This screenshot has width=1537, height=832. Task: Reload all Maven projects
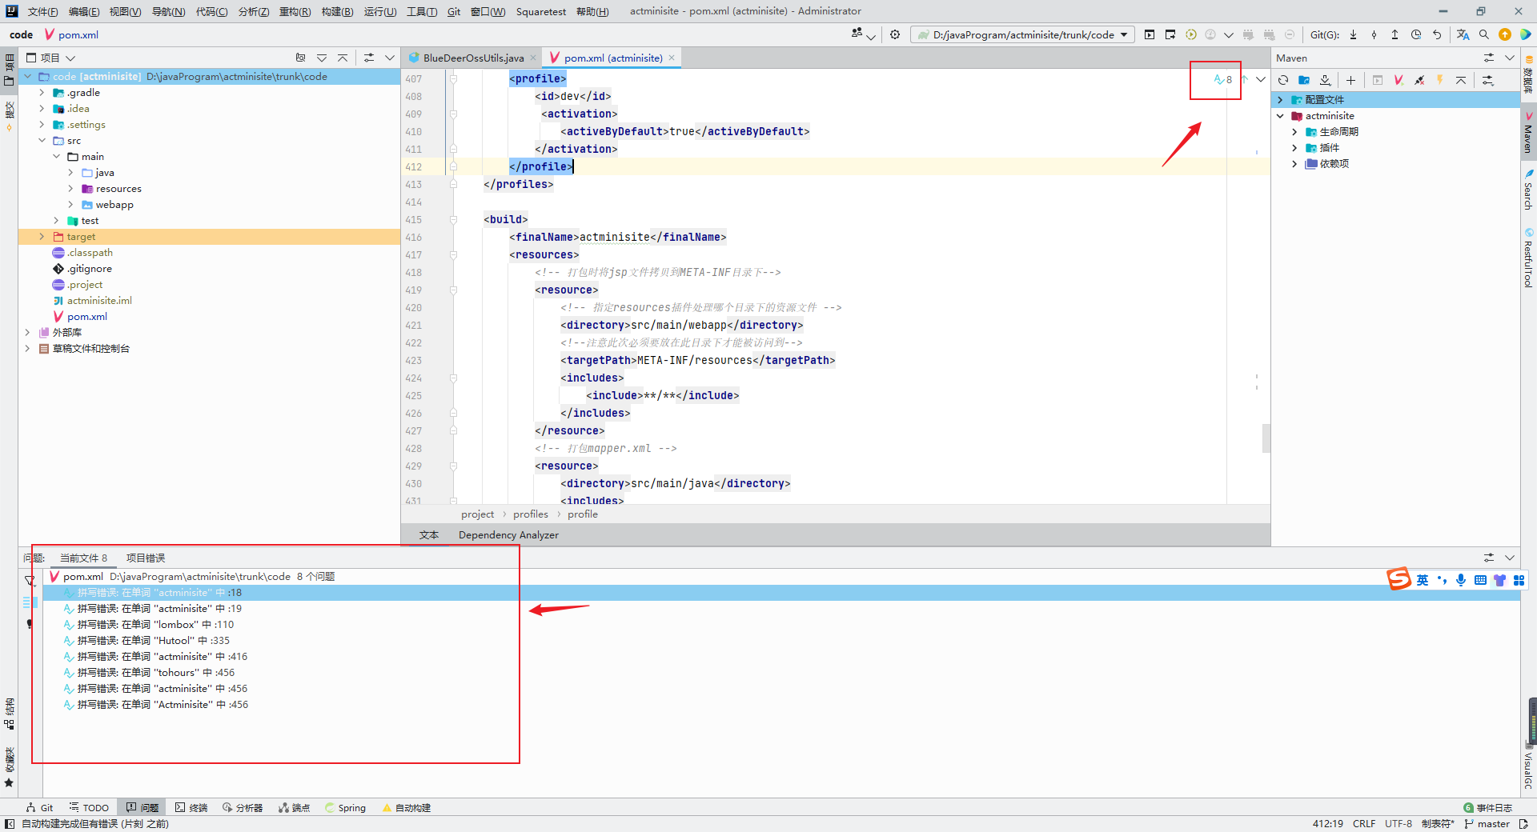(1283, 80)
